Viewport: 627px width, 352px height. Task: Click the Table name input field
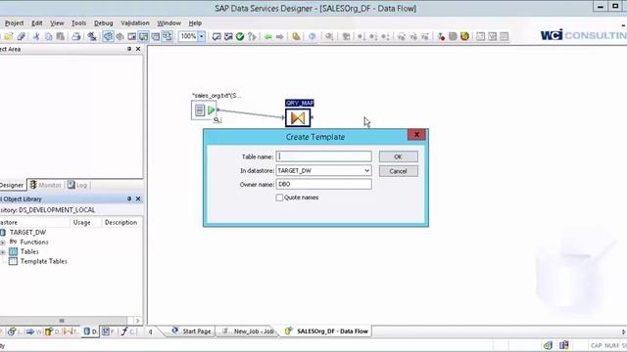[x=323, y=156]
